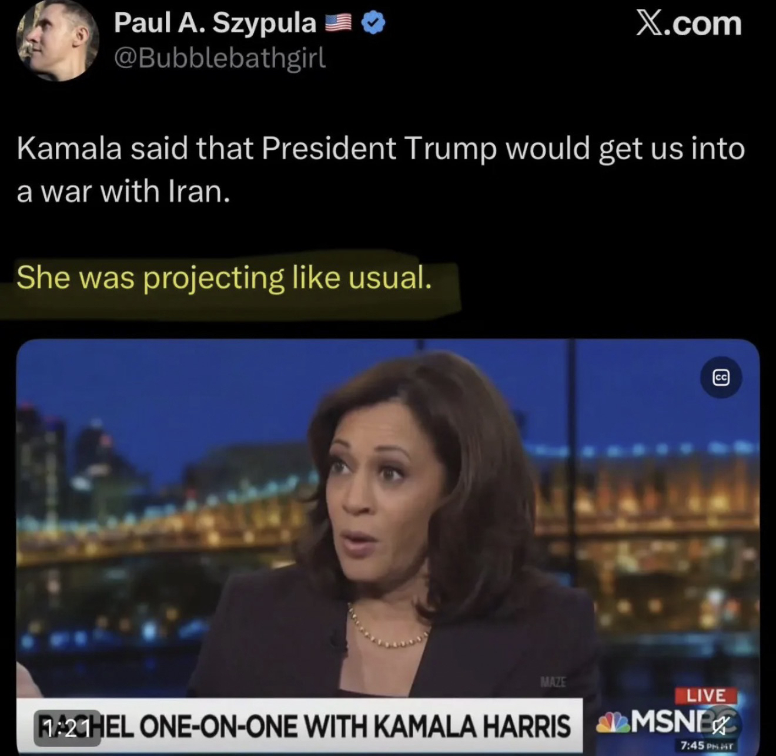The image size is (776, 756).
Task: Tap the MAZE watermark in the video
Action: [x=552, y=683]
